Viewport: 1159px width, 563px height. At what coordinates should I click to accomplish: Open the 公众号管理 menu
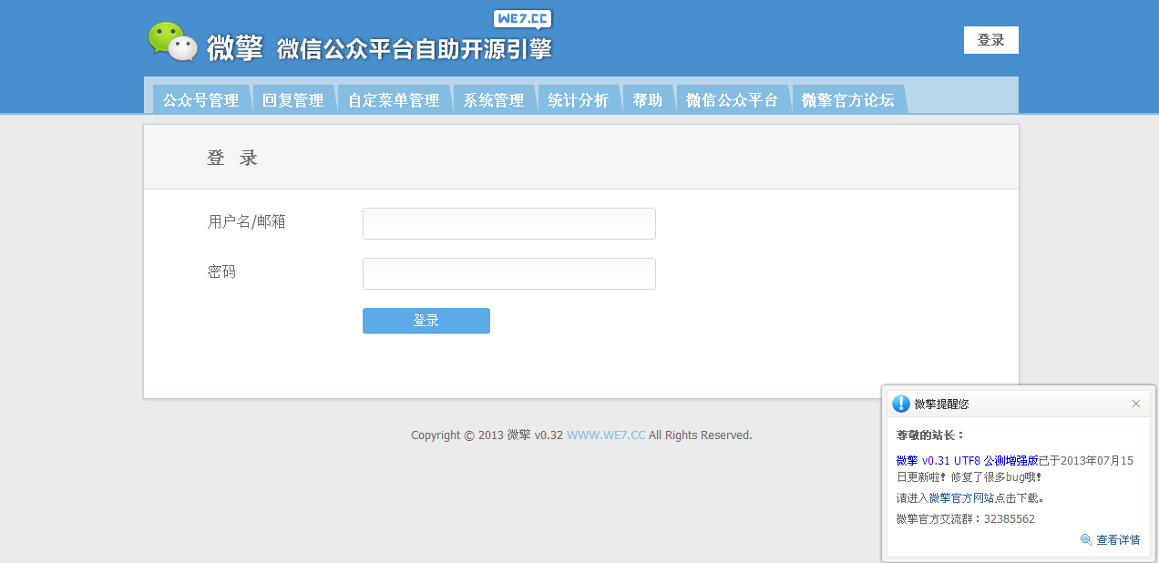point(200,99)
